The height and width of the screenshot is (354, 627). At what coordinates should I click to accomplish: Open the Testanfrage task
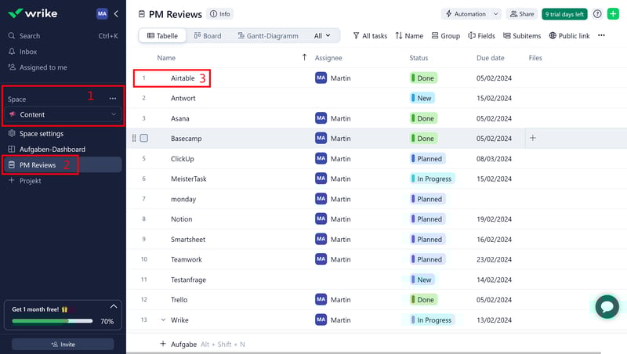pyautogui.click(x=188, y=280)
